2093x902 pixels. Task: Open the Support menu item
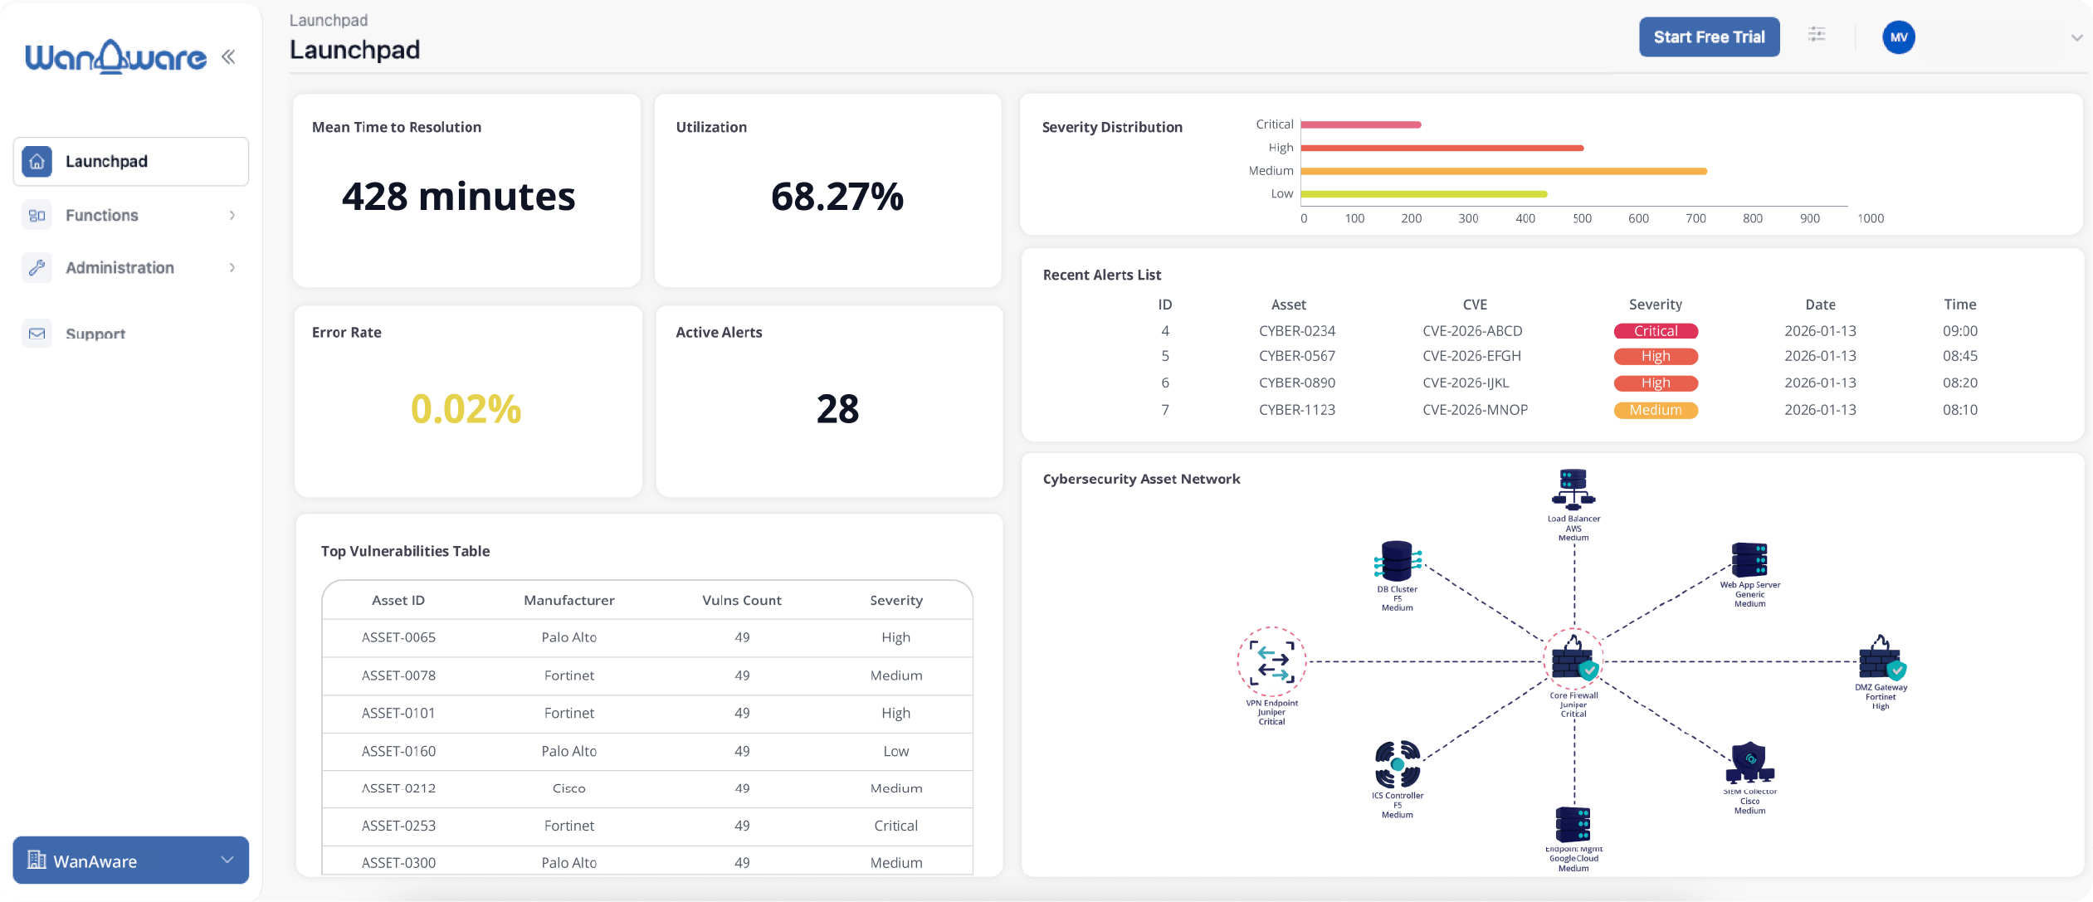pyautogui.click(x=95, y=334)
